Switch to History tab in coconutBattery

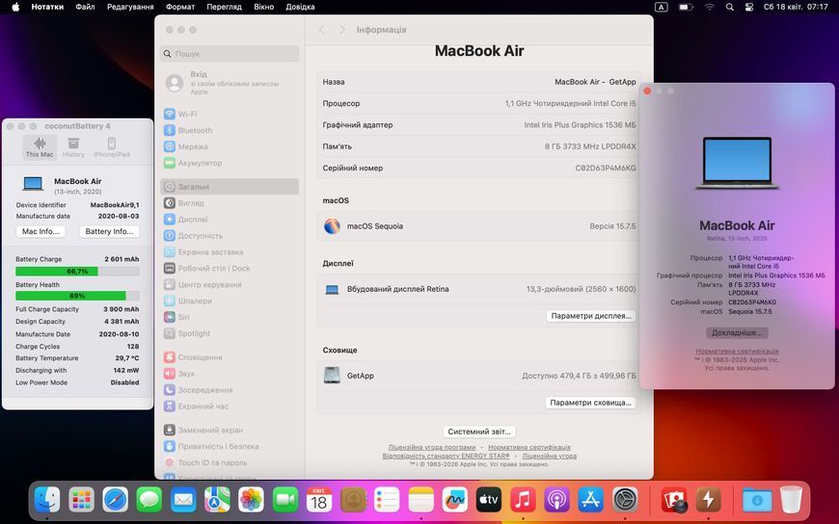73,147
